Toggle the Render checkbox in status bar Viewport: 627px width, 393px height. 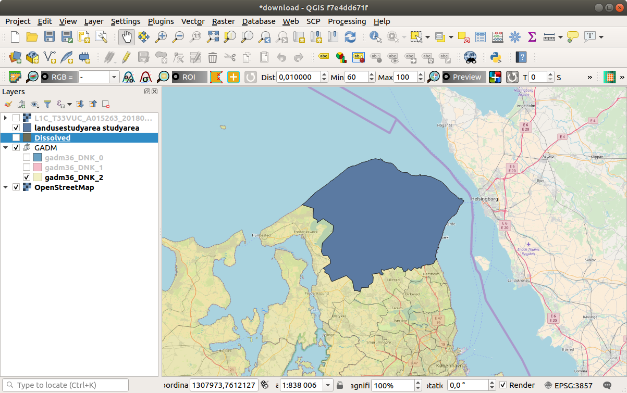click(503, 385)
